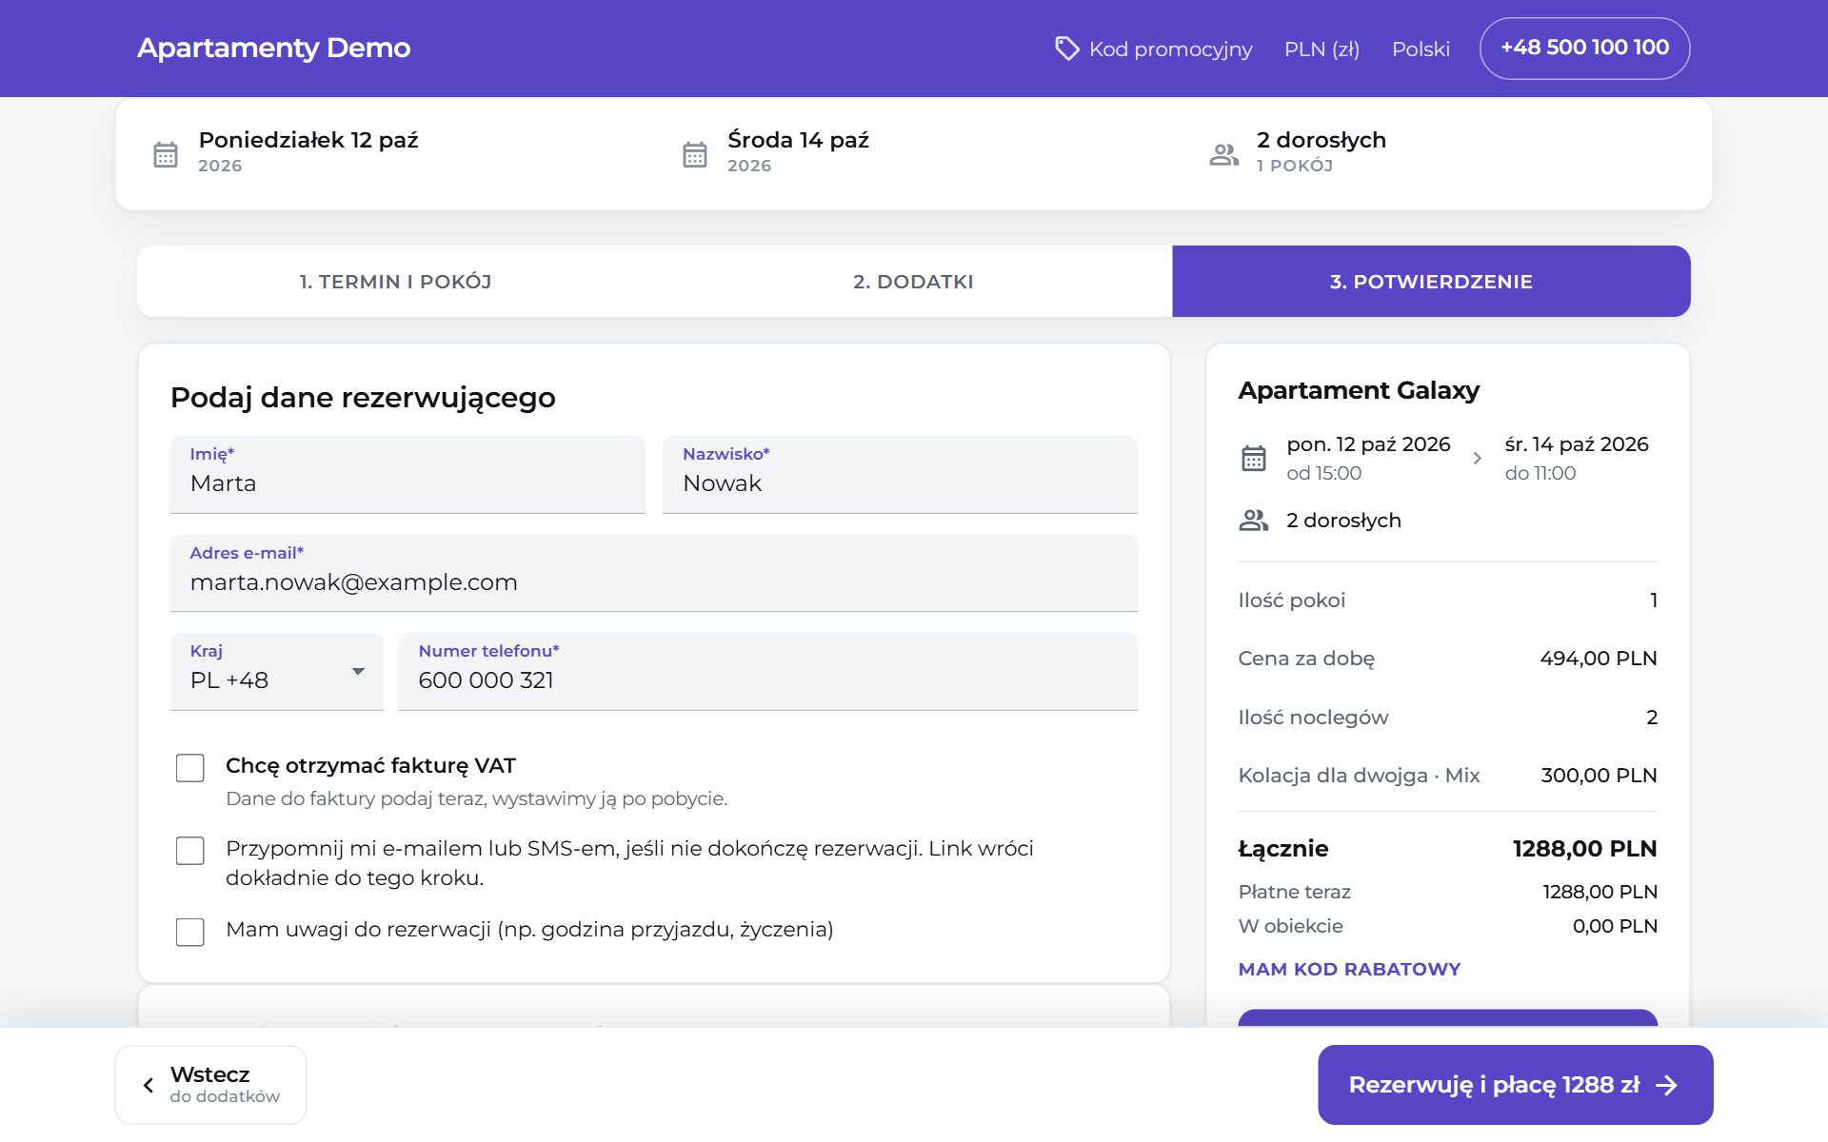Tick the Chcę otrzymać fakturę VAT checkbox
This screenshot has width=1828, height=1142.
coord(190,768)
